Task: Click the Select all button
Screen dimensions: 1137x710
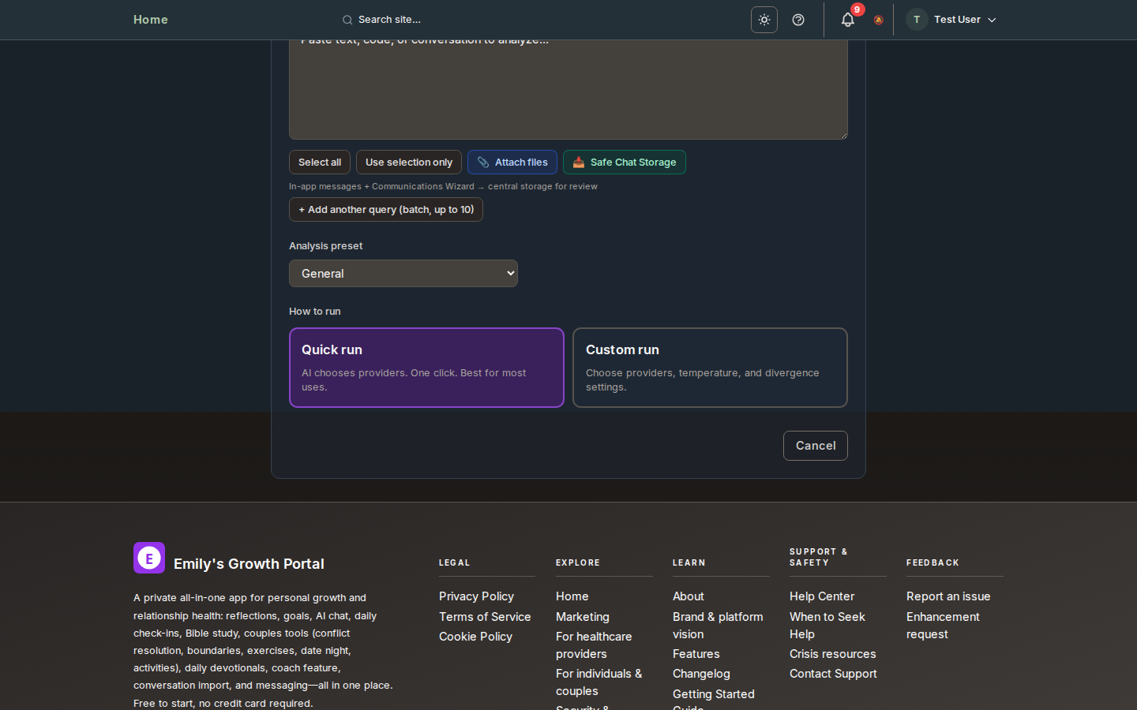Action: 319,163
